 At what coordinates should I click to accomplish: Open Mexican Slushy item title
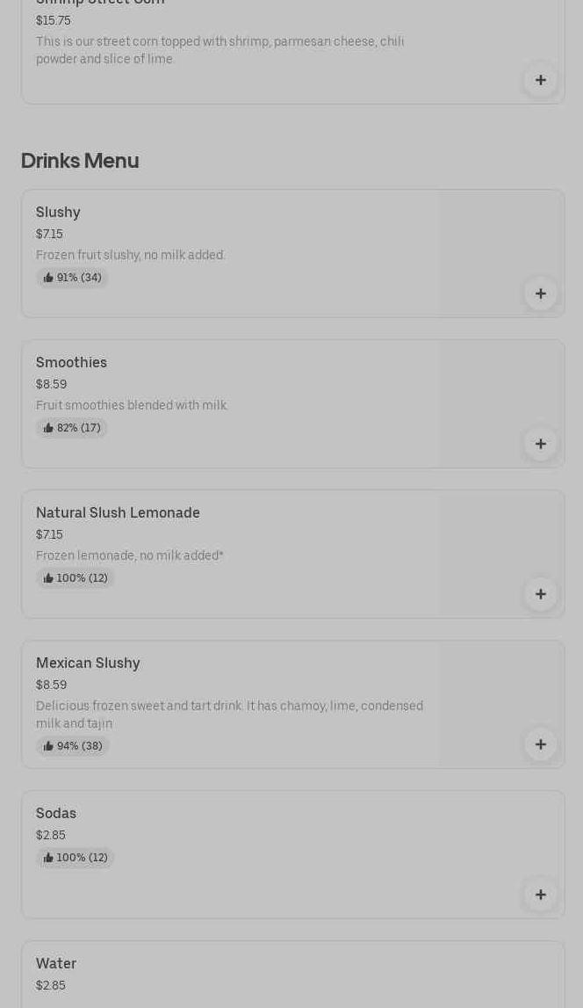tap(88, 664)
